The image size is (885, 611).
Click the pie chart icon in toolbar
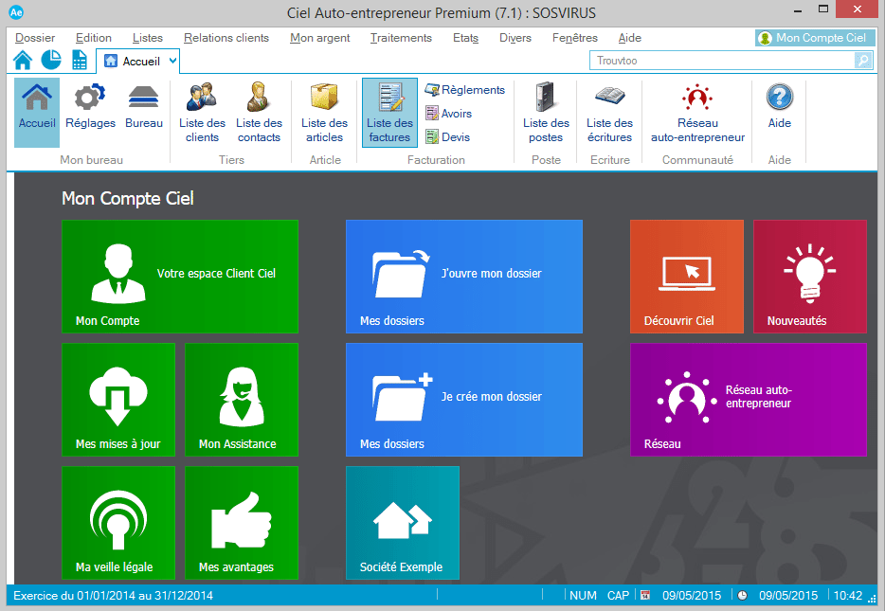click(x=51, y=61)
